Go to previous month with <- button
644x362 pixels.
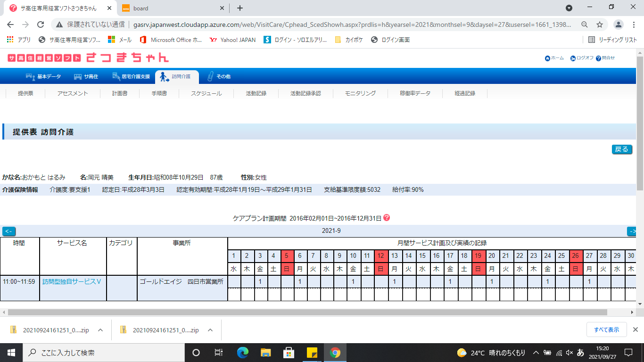8,231
